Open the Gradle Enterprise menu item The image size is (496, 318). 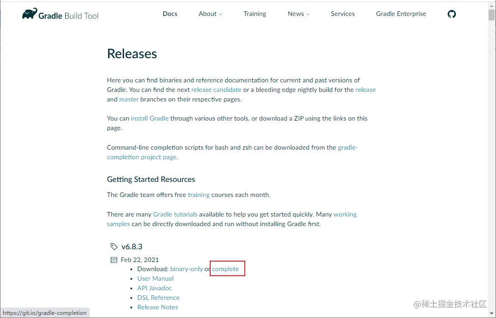401,14
